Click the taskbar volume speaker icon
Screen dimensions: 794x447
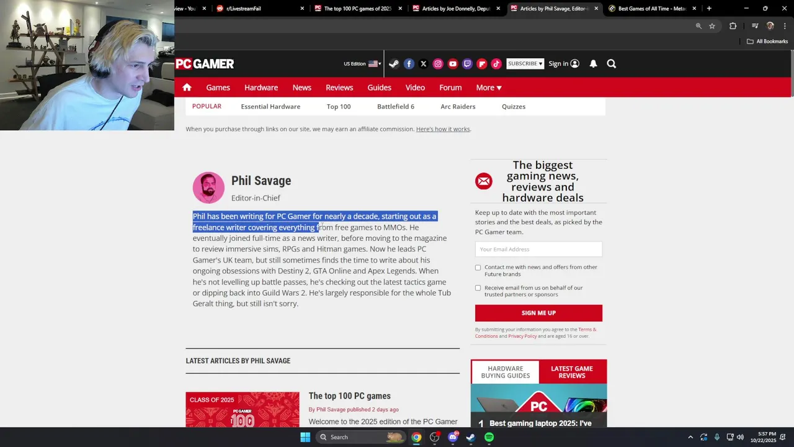point(740,437)
